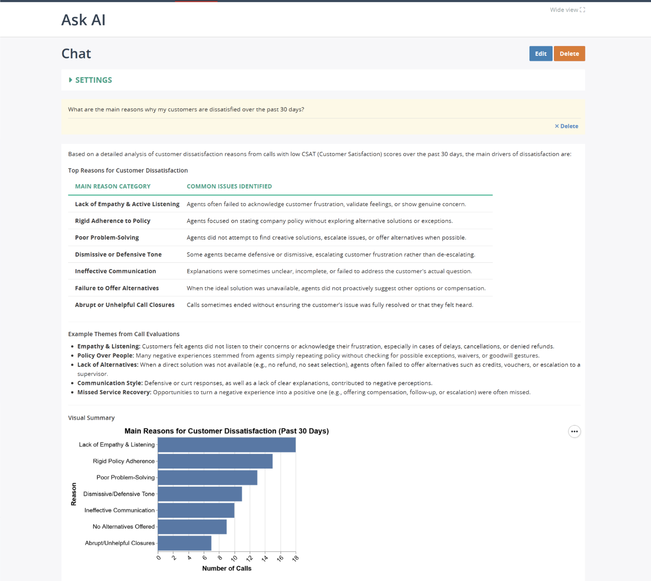The image size is (651, 581).
Task: Click Delete to remove the chat
Action: pos(569,53)
